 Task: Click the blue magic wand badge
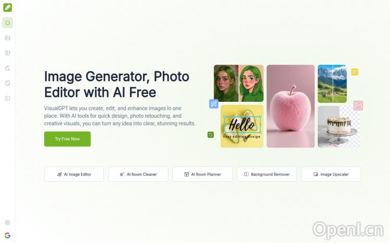point(214,104)
